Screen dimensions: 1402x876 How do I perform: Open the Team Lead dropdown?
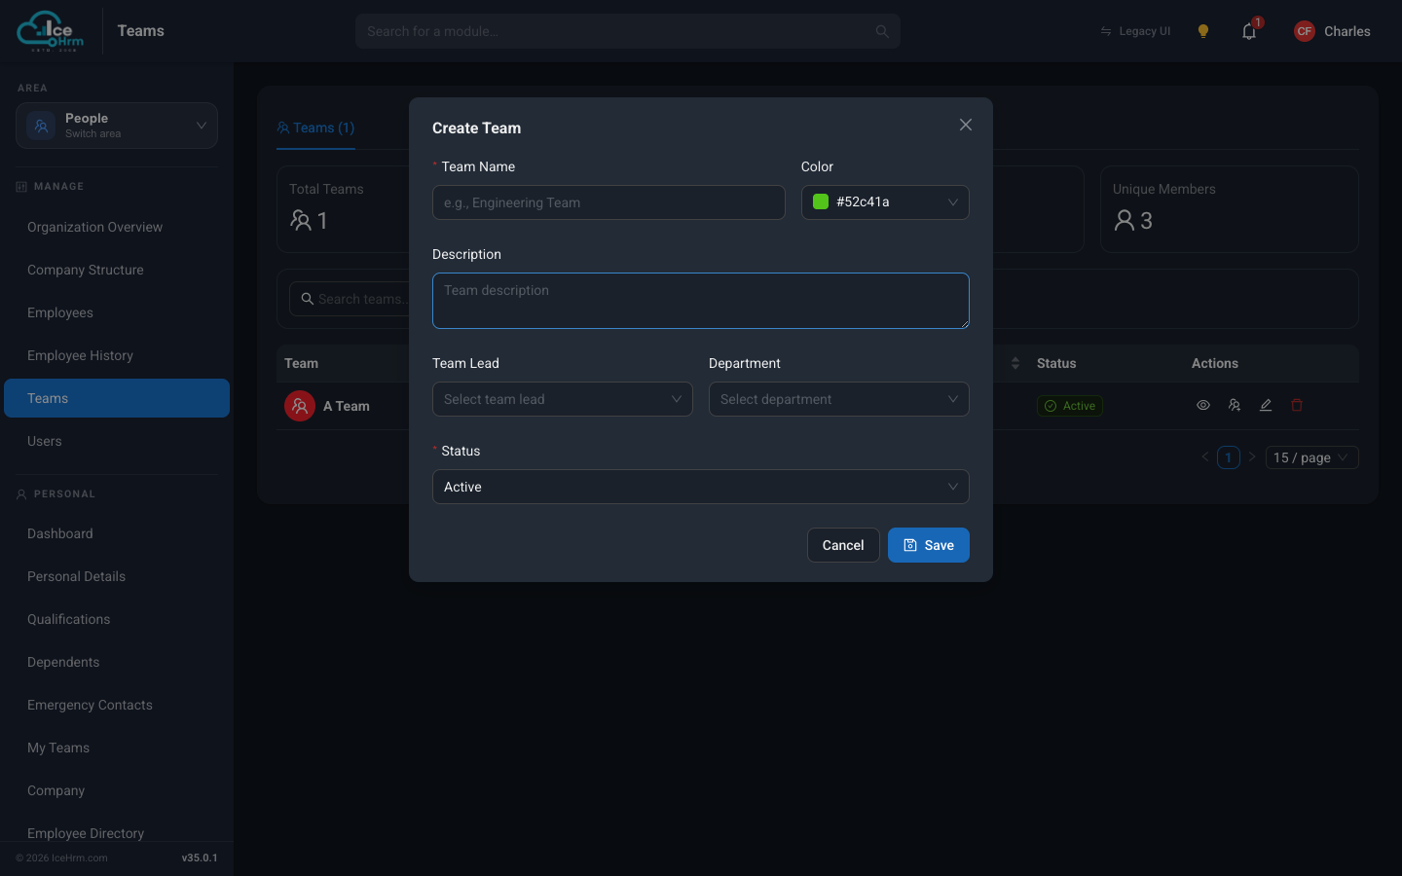563,399
